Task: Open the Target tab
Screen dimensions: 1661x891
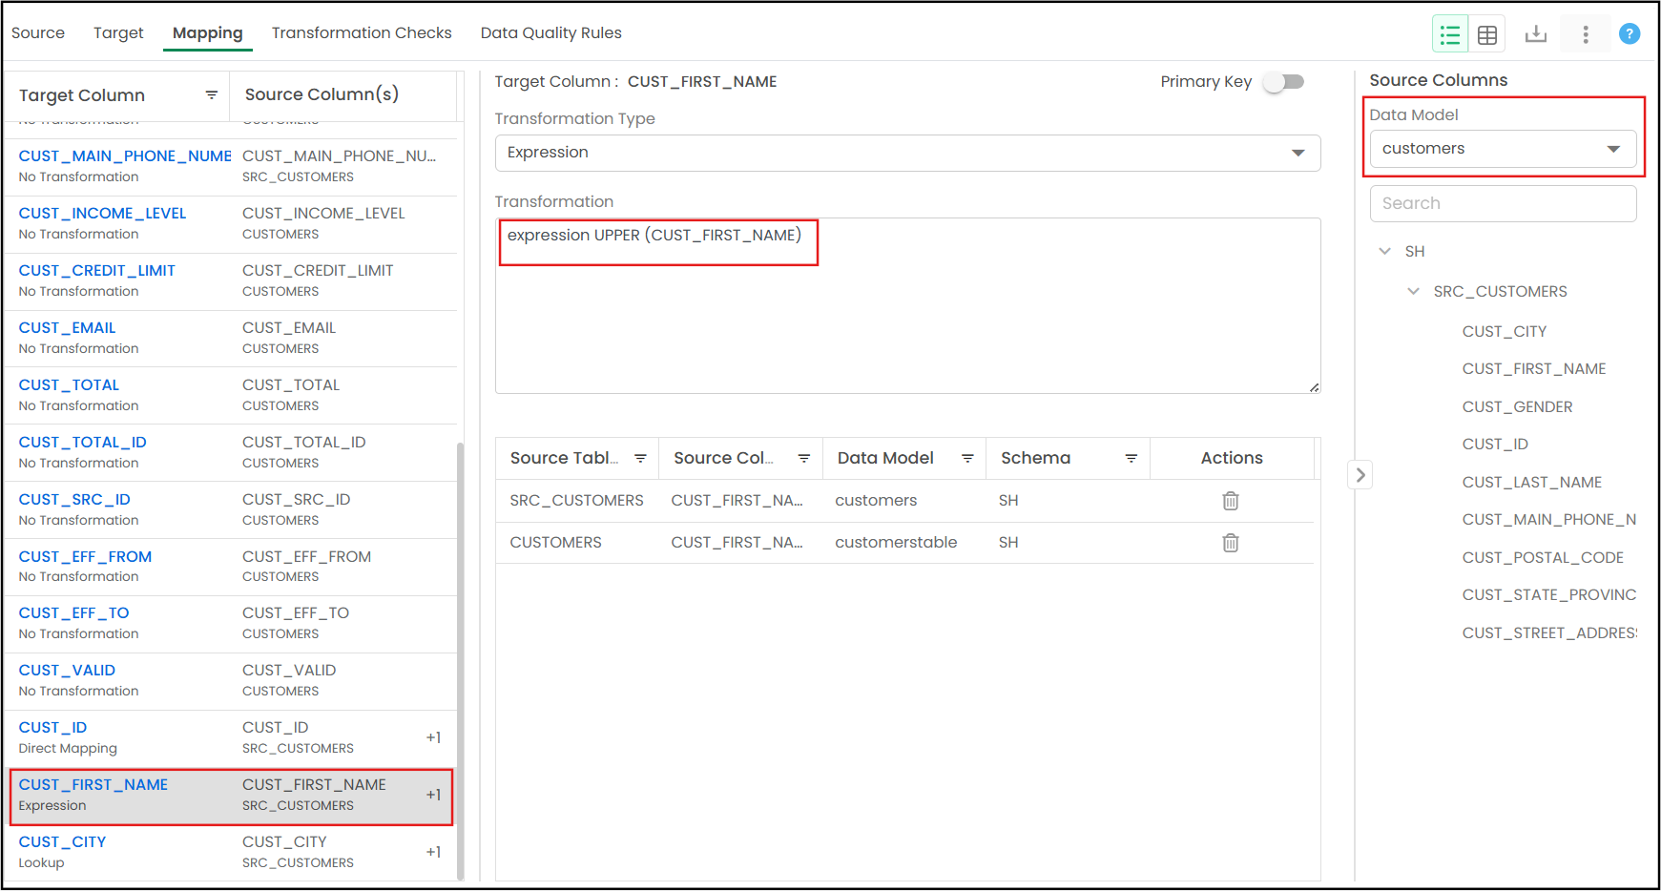Action: click(x=118, y=33)
